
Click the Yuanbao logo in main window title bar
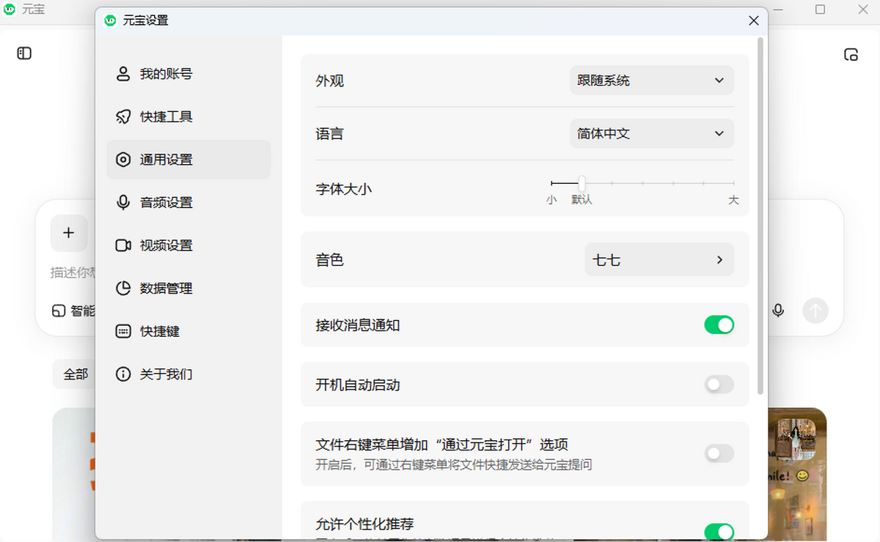pyautogui.click(x=10, y=10)
